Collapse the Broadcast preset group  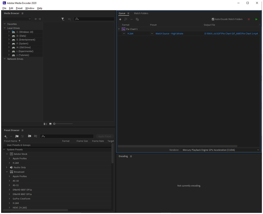point(7,172)
